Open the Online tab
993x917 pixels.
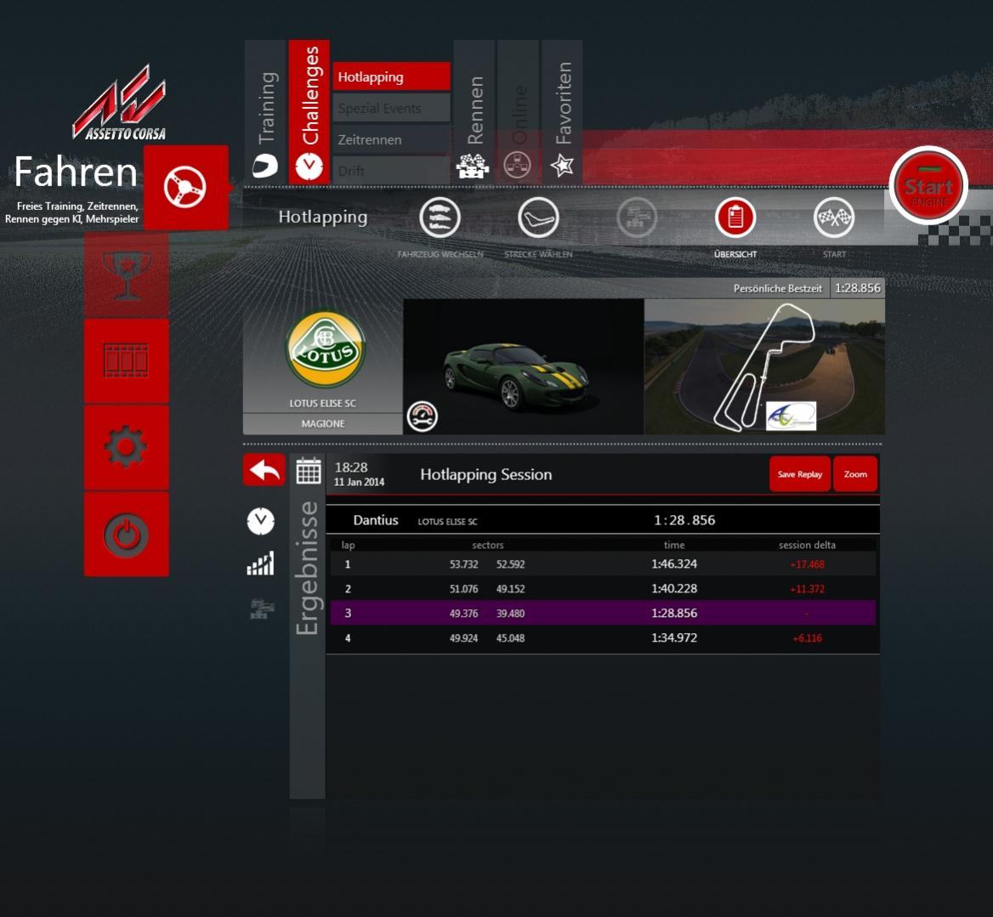coord(518,112)
